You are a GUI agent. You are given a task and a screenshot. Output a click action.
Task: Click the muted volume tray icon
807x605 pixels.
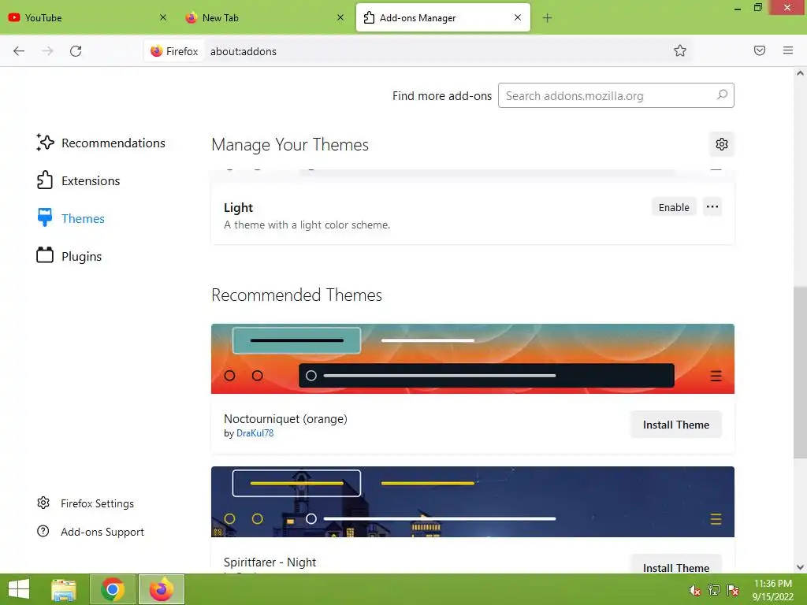[x=694, y=589]
